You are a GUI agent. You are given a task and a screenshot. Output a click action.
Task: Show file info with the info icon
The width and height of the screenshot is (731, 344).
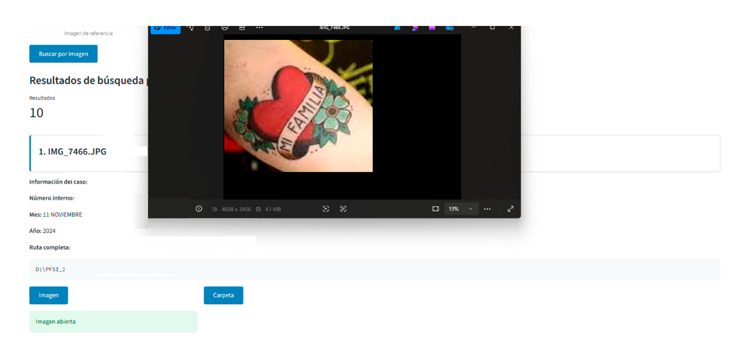[199, 209]
